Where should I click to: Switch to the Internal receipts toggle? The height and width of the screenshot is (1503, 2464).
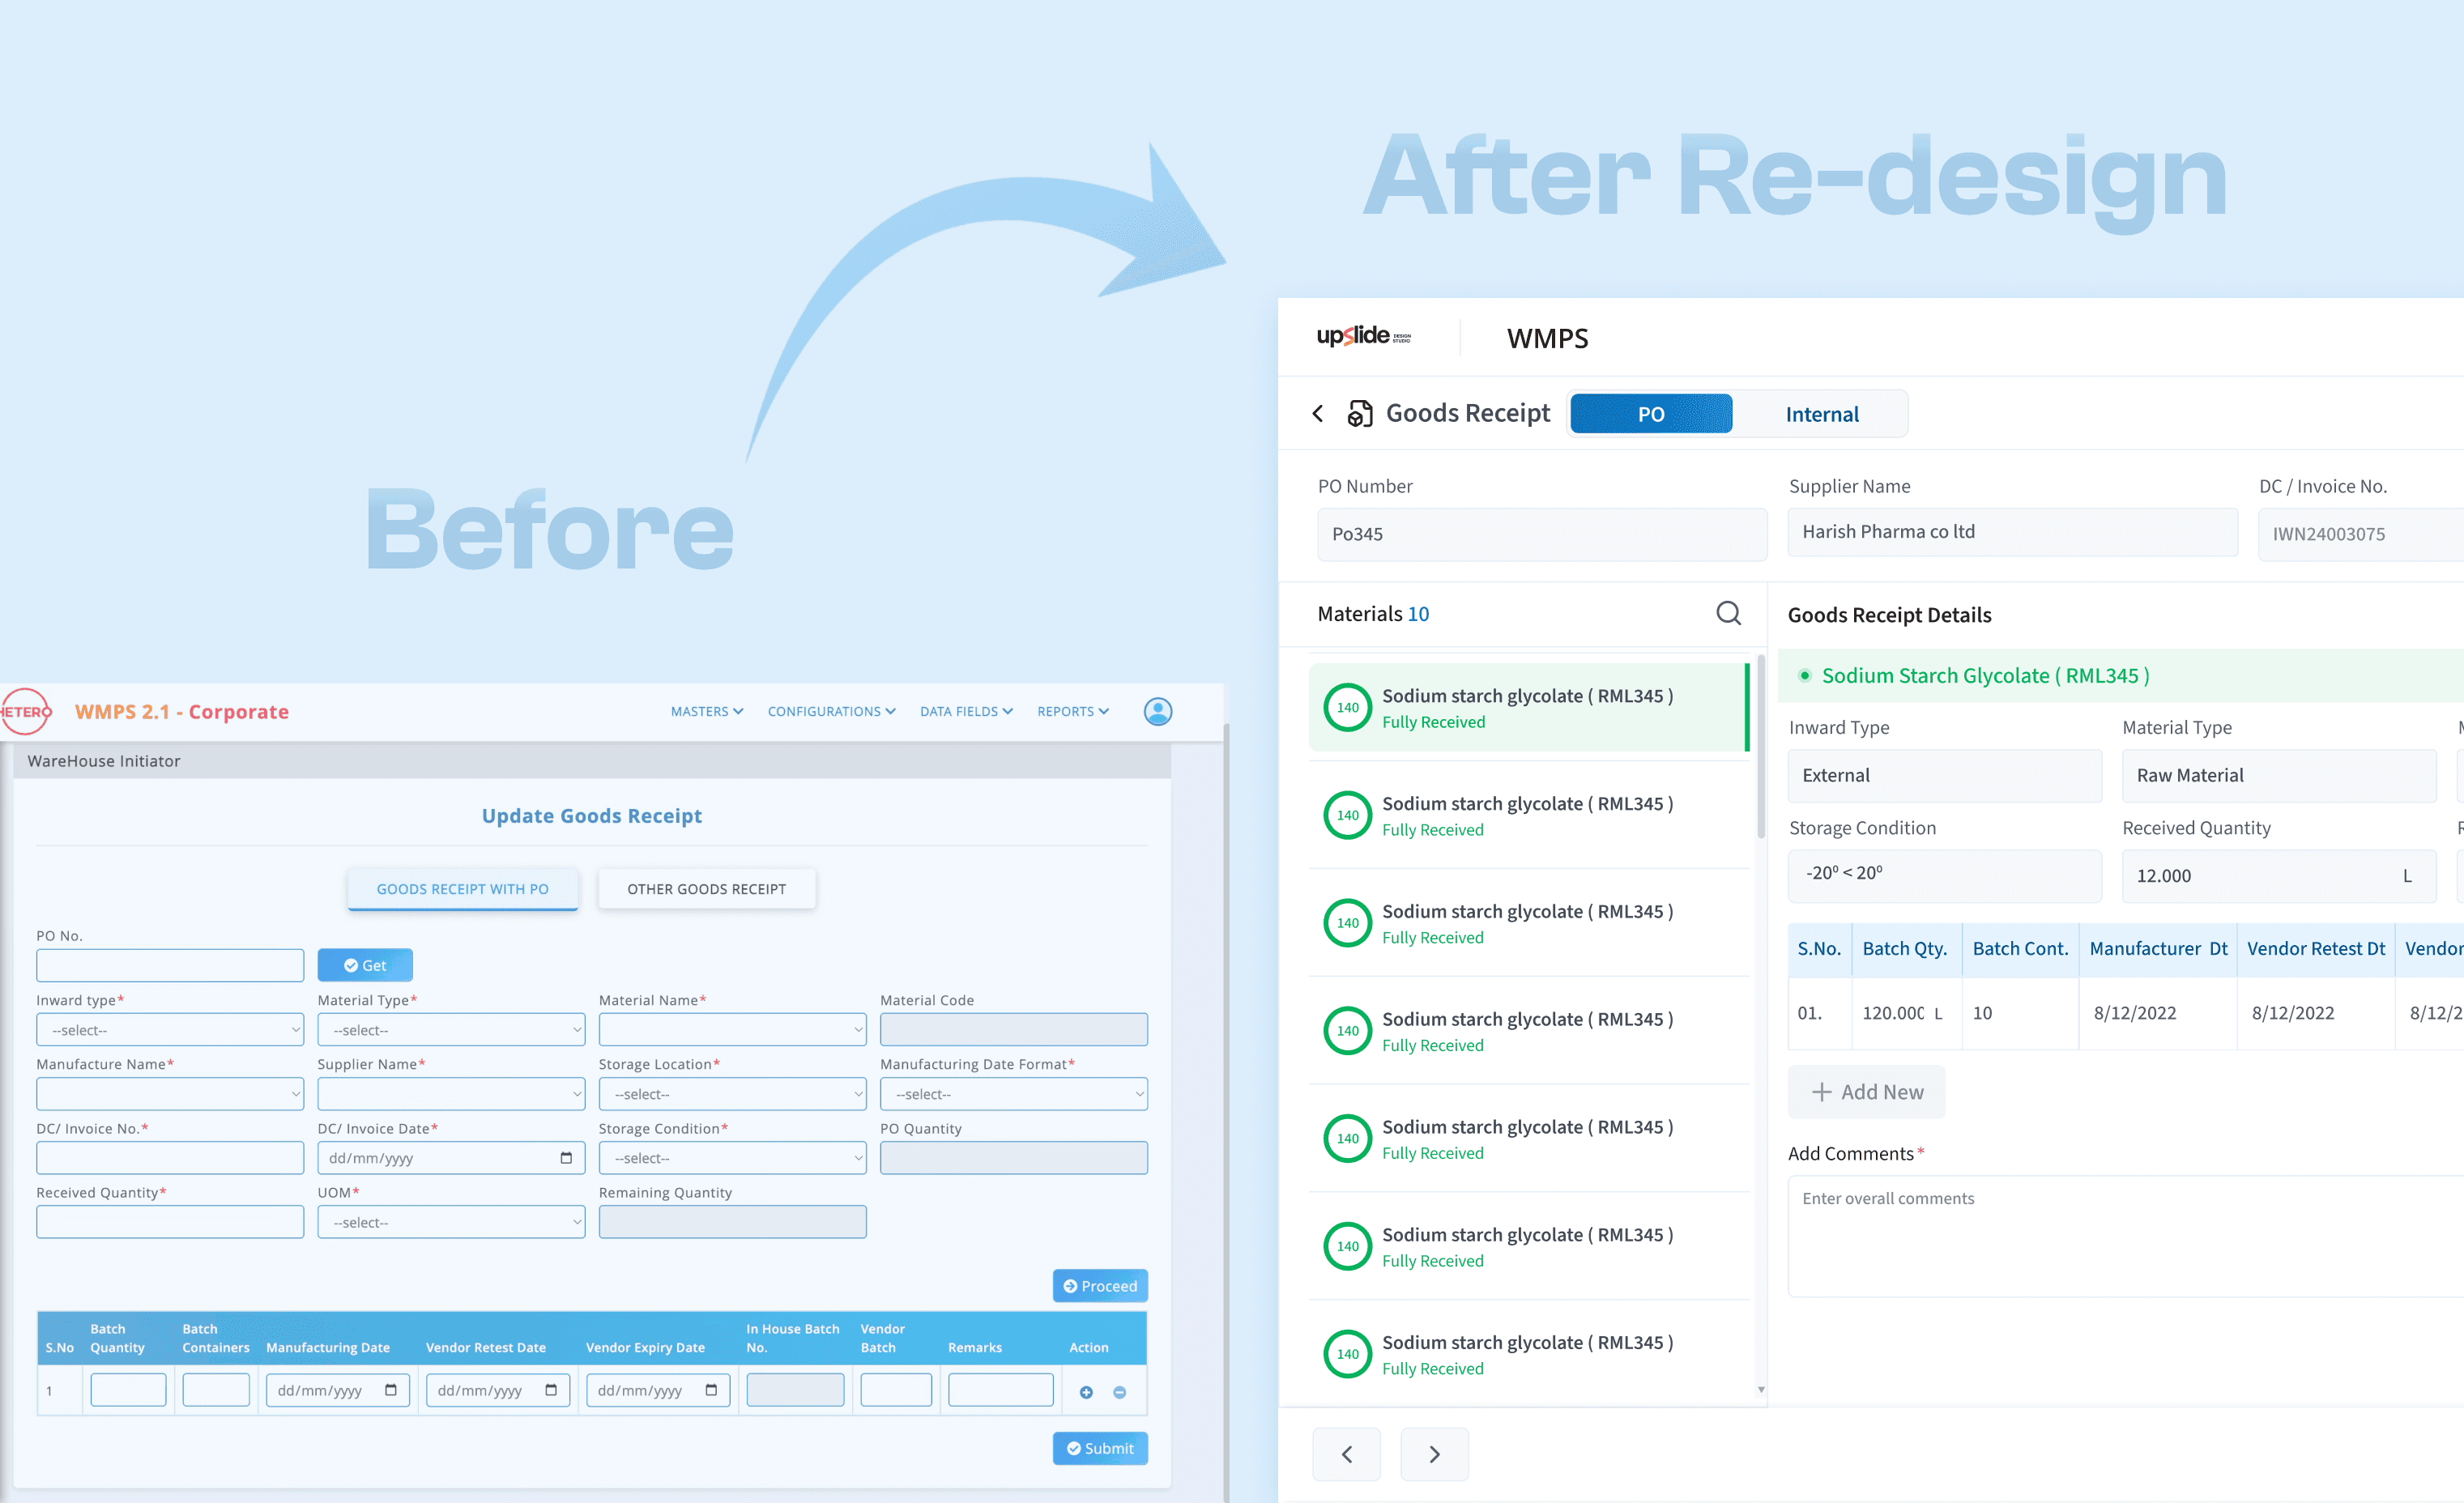tap(1822, 413)
